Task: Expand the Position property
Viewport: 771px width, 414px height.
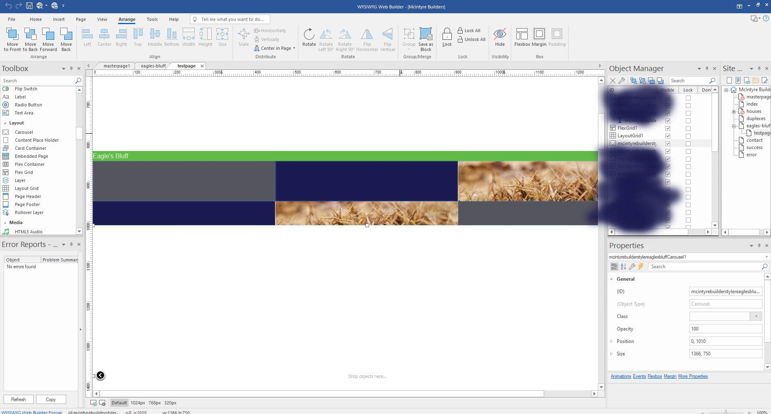Action: pos(612,341)
